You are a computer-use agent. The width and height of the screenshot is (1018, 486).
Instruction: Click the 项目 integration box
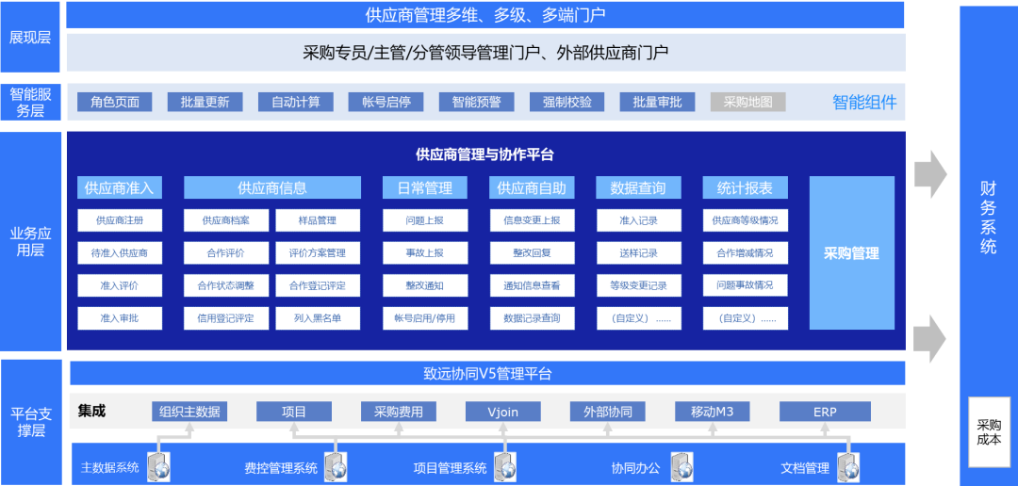pos(294,412)
